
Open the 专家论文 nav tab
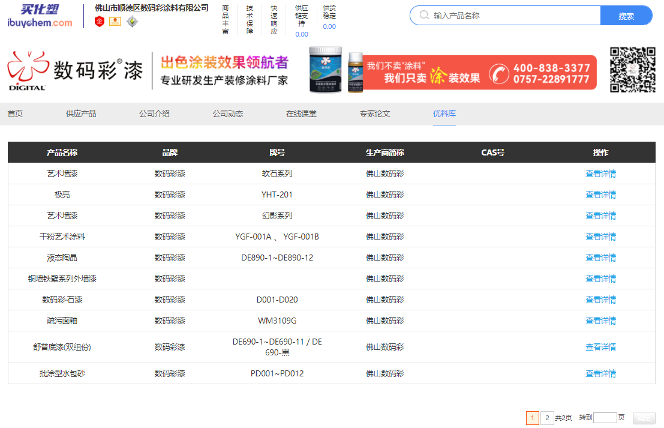click(375, 113)
